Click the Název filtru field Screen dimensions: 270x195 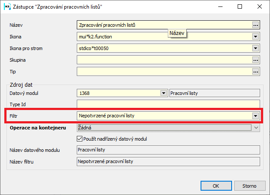[x=168, y=161]
